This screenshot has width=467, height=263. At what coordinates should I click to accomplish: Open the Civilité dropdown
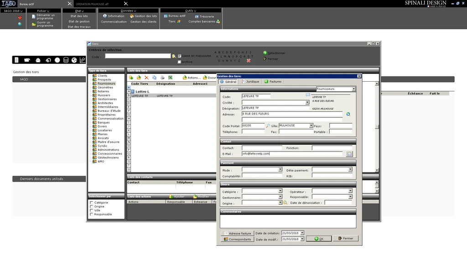pyautogui.click(x=307, y=103)
